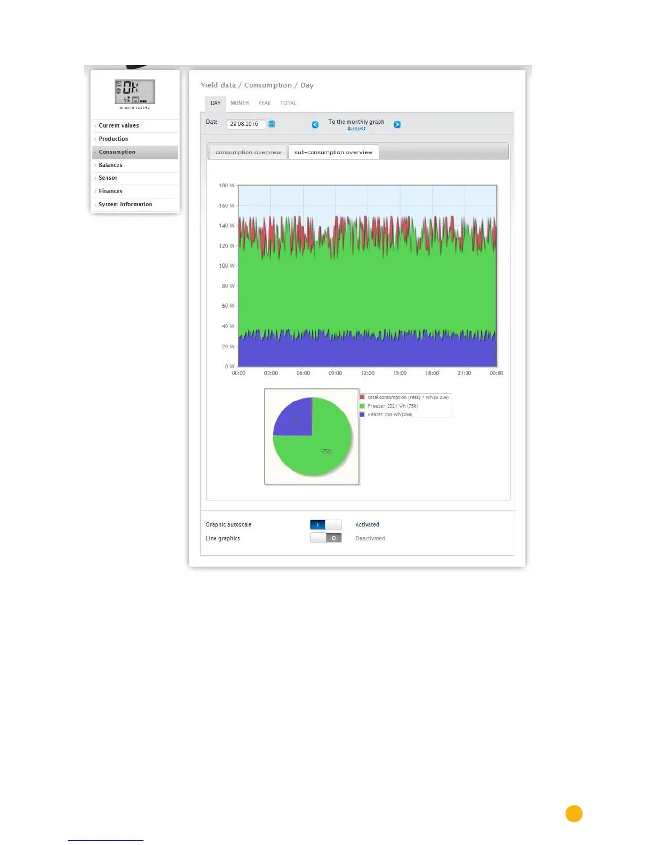
Task: Open the August monthly graph link
Action: pyautogui.click(x=356, y=129)
